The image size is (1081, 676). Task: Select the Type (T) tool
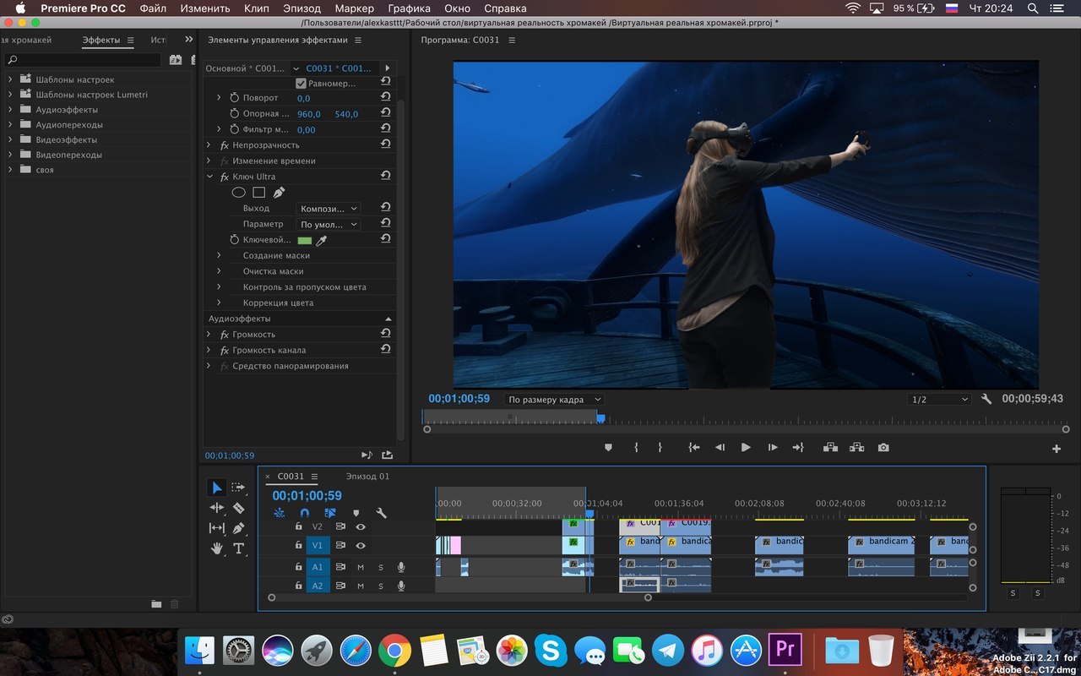coord(238,548)
